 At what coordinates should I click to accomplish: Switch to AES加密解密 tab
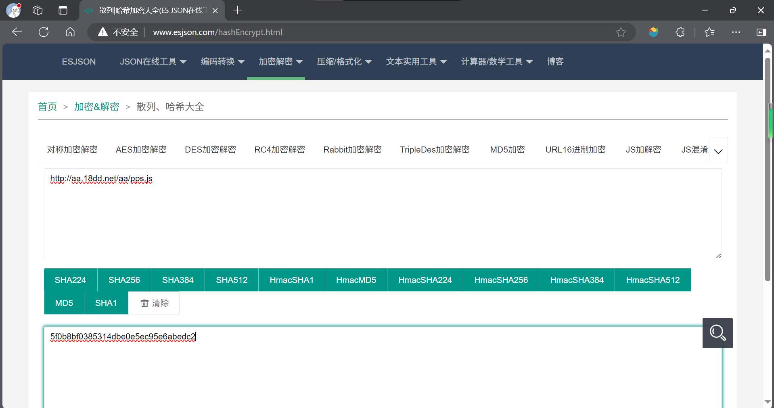click(x=141, y=150)
